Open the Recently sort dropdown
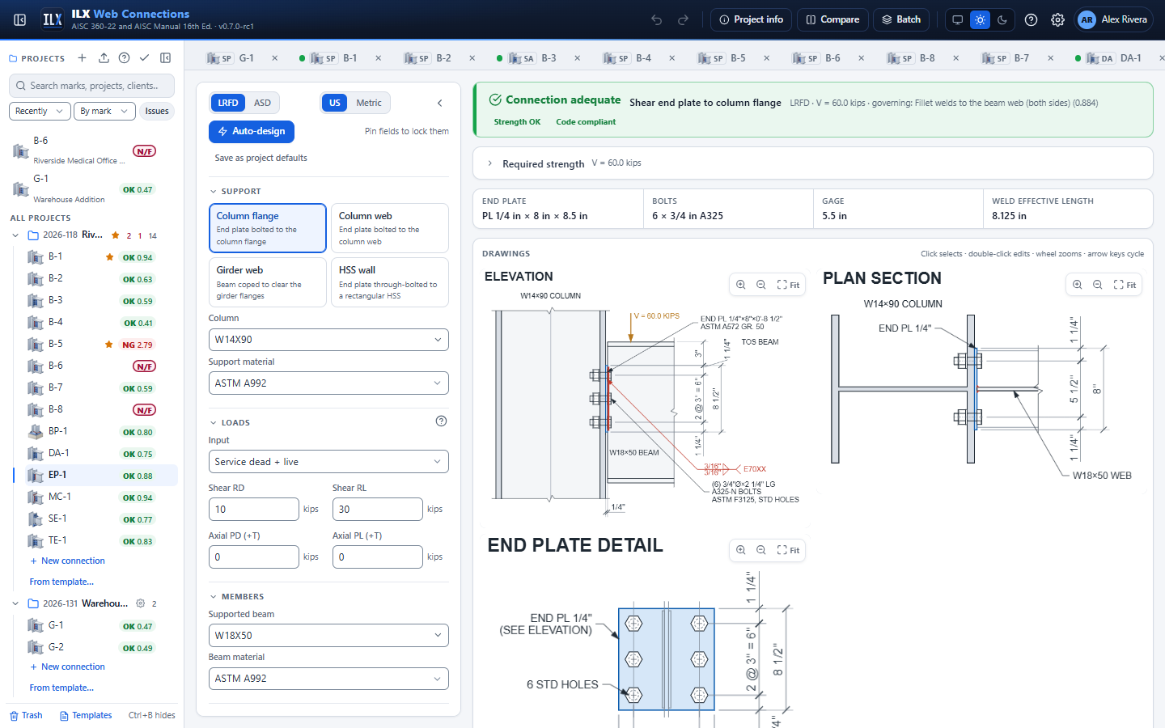This screenshot has width=1165, height=728. tap(39, 112)
